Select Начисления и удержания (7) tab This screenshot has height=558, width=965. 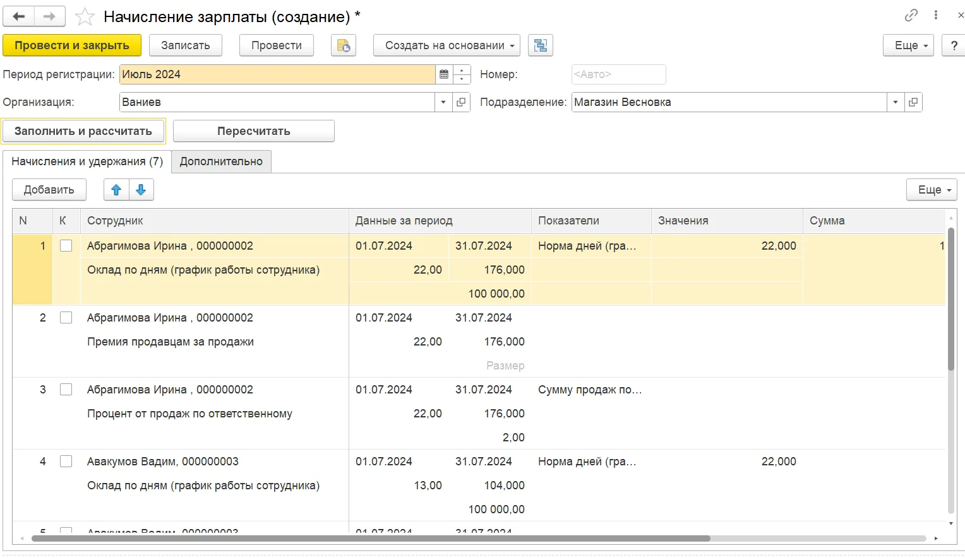87,161
